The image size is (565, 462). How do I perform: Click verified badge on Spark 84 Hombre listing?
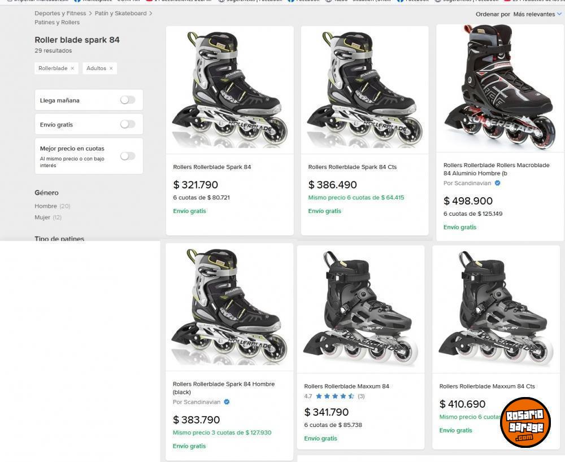[x=227, y=402]
